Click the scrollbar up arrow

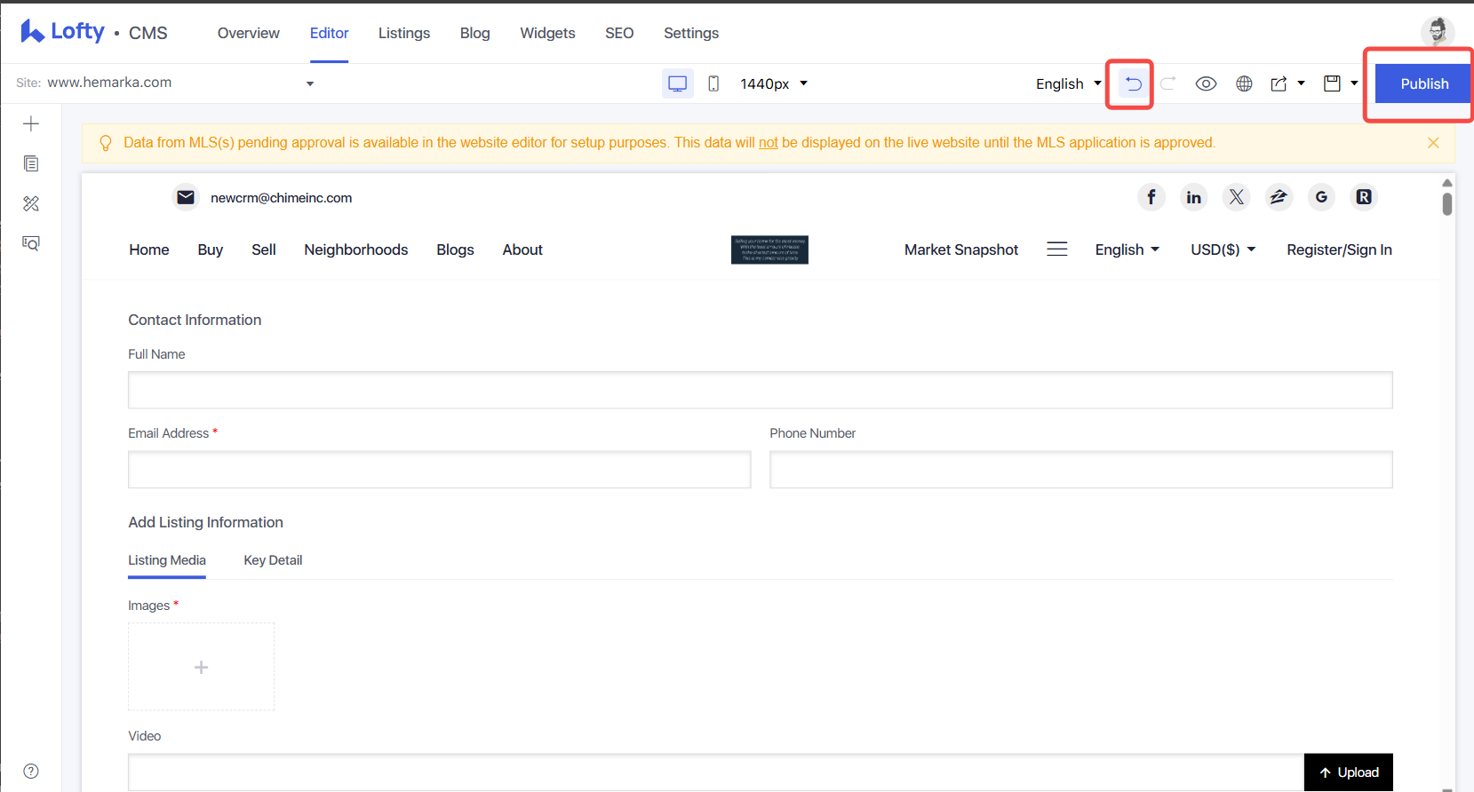pos(1447,183)
